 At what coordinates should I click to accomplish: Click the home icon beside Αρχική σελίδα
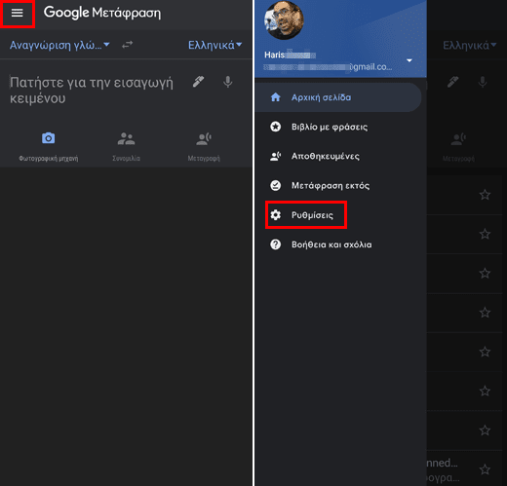click(276, 97)
